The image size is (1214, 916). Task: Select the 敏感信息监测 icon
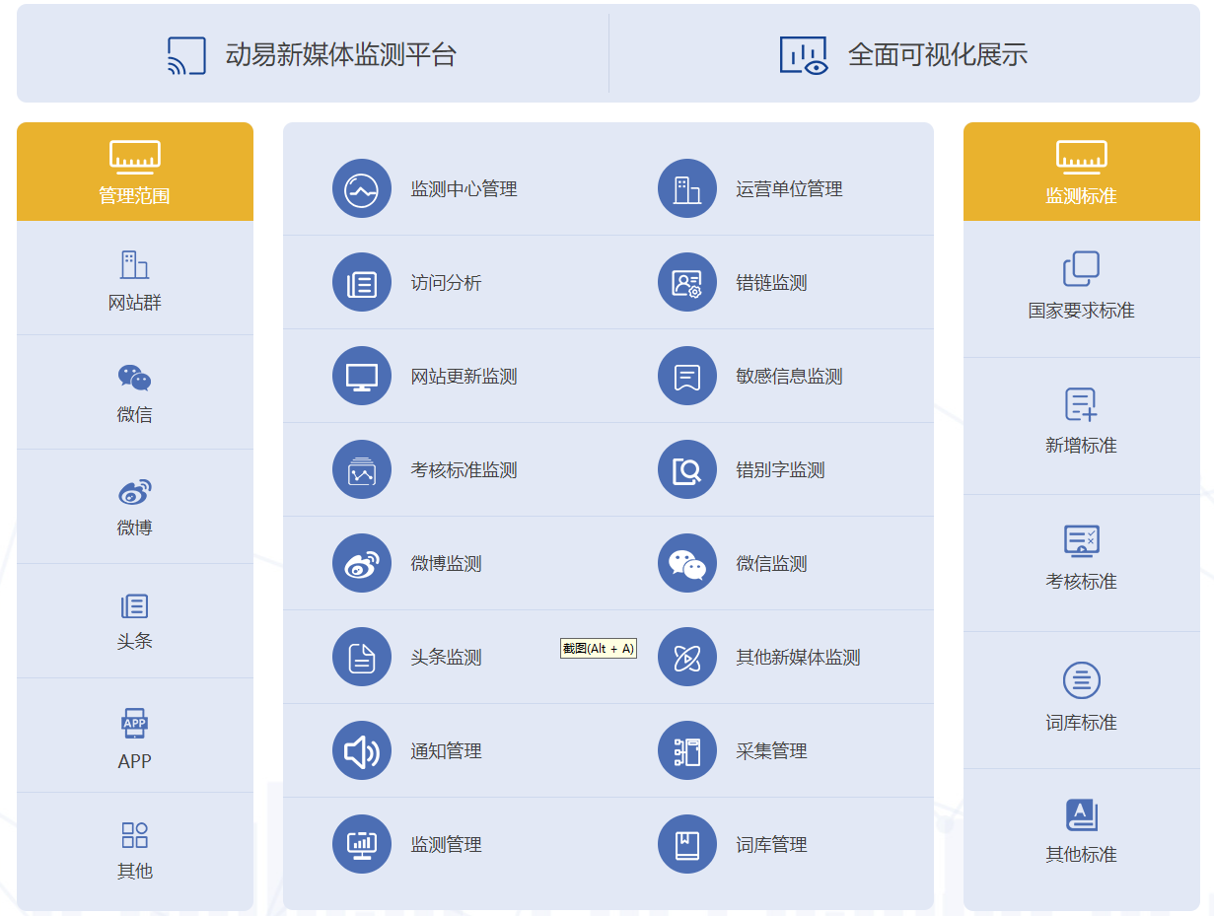[x=687, y=376]
